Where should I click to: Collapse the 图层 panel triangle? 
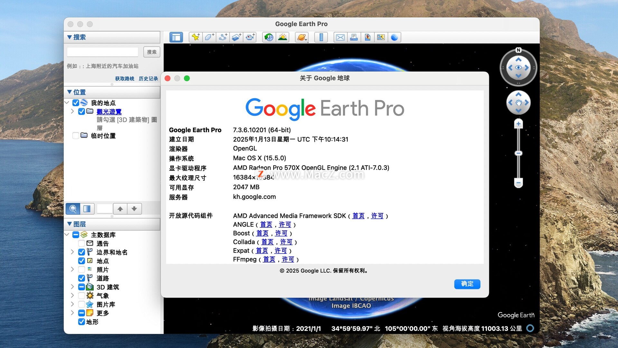(x=69, y=224)
